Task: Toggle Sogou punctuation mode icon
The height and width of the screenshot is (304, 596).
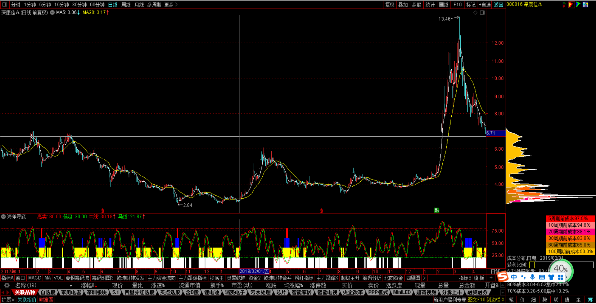Action: (523, 277)
